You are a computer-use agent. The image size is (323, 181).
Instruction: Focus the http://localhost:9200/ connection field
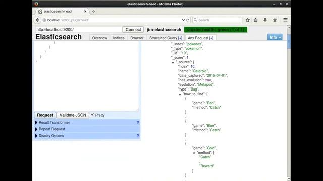pos(79,30)
